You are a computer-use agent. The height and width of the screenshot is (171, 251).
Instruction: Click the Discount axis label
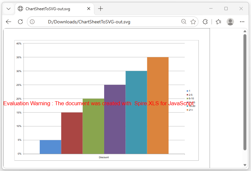tap(104, 158)
